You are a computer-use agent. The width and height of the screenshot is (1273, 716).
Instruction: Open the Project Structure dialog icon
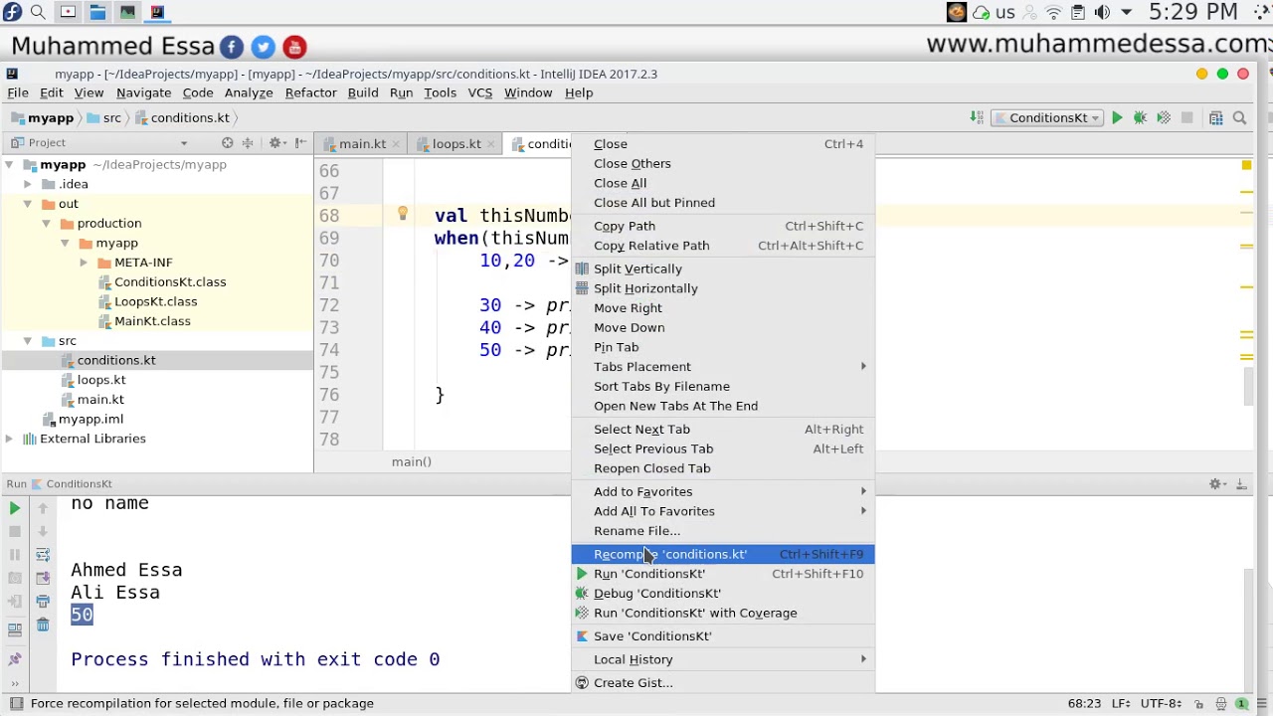pos(1215,118)
